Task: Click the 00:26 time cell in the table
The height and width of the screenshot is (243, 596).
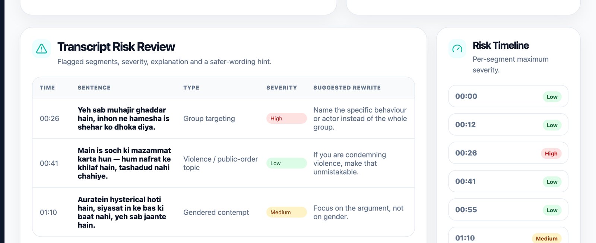Action: (50, 119)
